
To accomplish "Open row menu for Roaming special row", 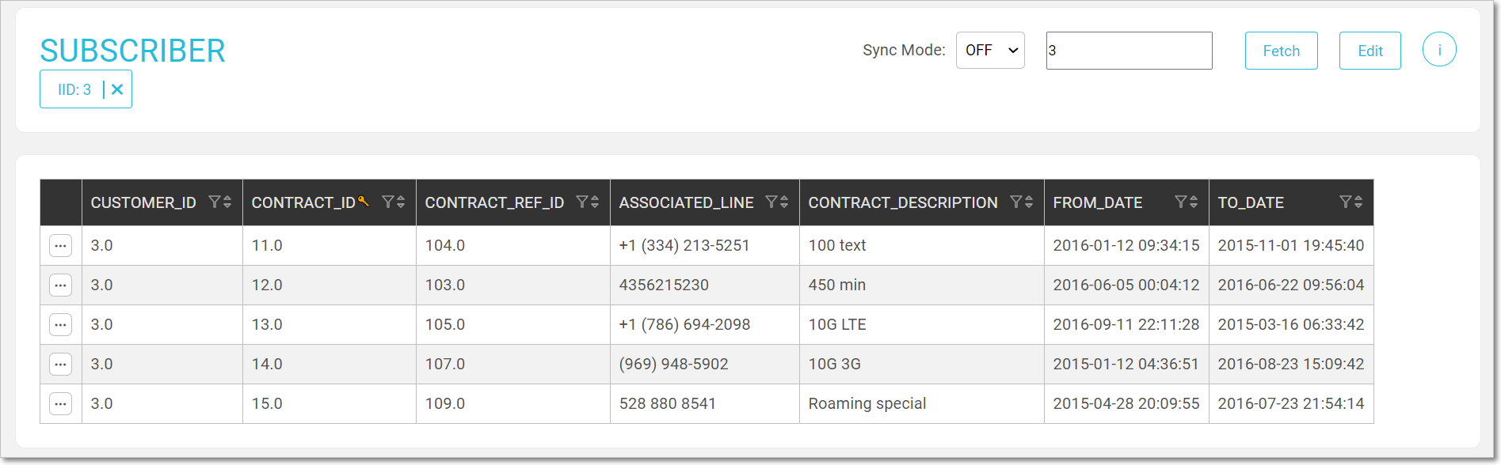I will pyautogui.click(x=61, y=404).
